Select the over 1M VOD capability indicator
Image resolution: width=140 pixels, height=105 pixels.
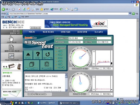click(60, 67)
